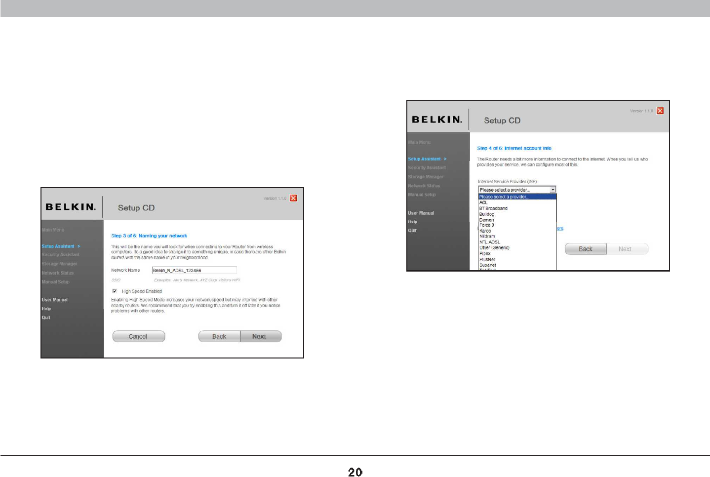The height and width of the screenshot is (477, 710).
Task: Select Setup Assistant in the Step 3 window sidebar
Action: 61,246
